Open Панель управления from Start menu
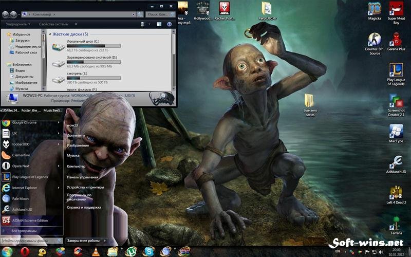 [x=82, y=177]
